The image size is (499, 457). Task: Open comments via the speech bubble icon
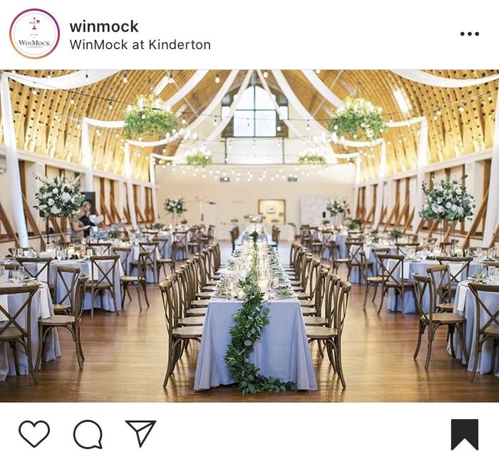pos(88,434)
